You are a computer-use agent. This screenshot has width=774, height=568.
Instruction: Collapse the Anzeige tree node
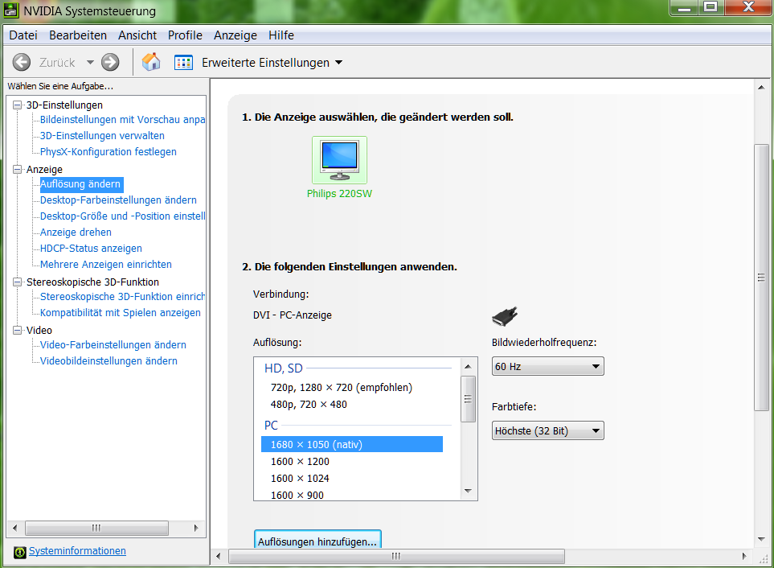[17, 169]
